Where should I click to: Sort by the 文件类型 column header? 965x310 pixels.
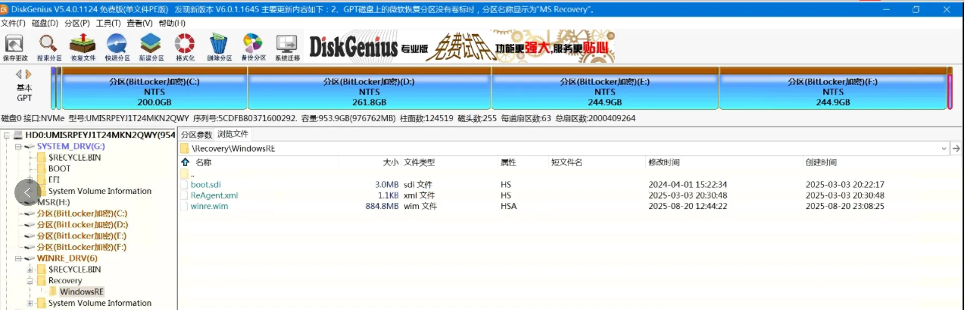pos(419,162)
